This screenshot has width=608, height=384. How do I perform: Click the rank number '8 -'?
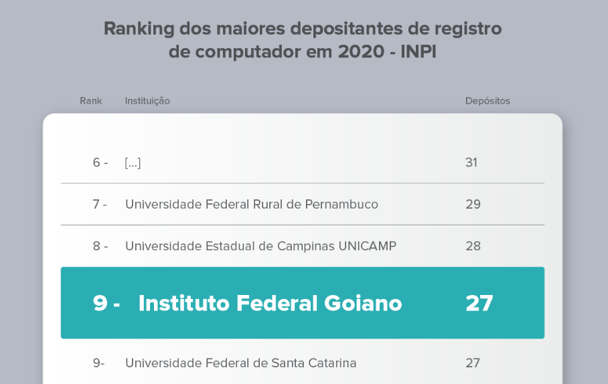(x=100, y=246)
